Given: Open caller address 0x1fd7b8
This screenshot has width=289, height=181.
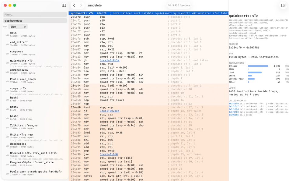Looking at the screenshot, I should pos(234,112).
